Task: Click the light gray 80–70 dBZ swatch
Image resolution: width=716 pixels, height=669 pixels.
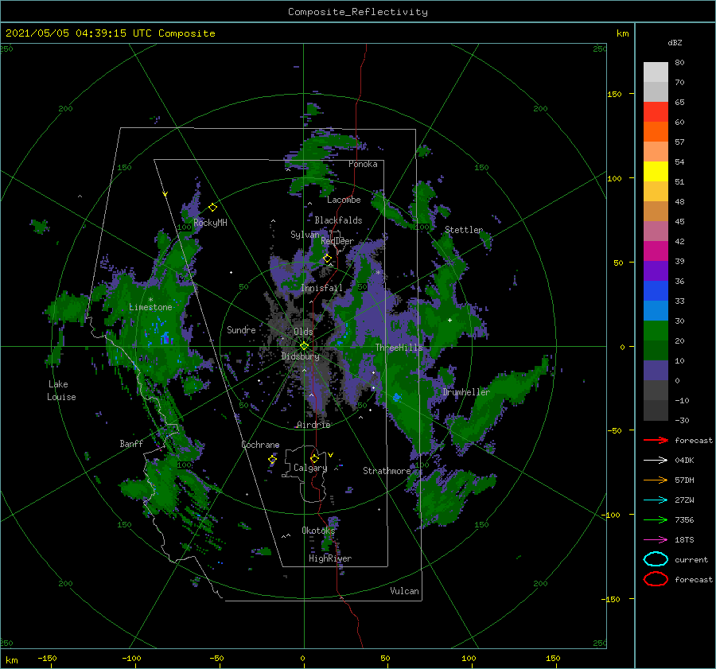Action: point(656,72)
